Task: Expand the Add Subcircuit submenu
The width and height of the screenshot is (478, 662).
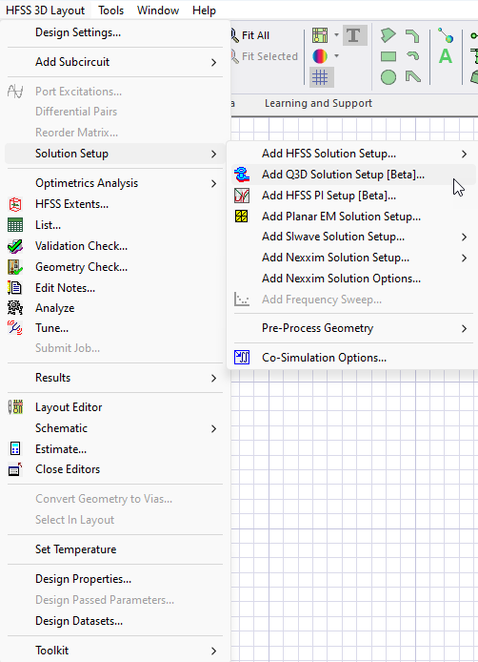Action: (x=114, y=62)
